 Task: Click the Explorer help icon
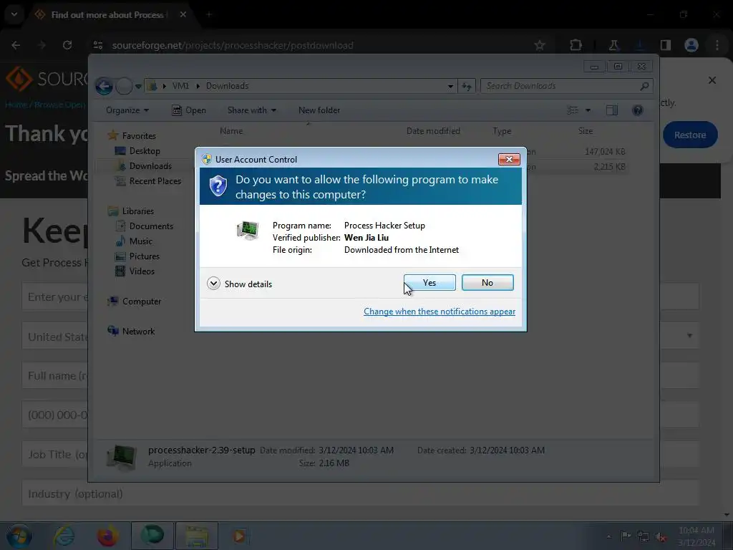click(637, 110)
